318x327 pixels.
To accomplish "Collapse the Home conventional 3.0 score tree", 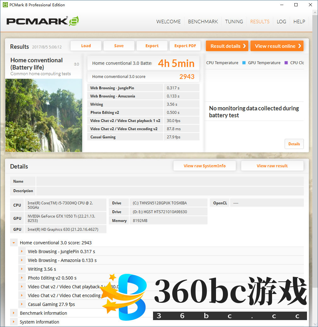I will 14,243.
